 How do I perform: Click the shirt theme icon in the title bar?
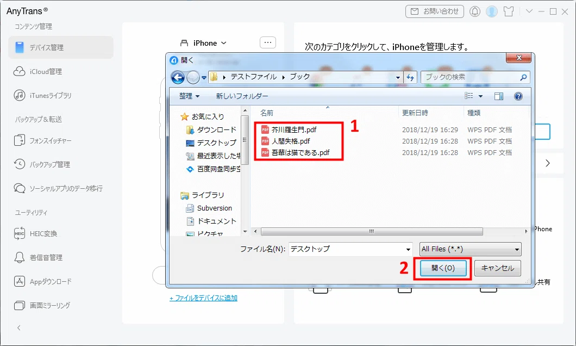[x=509, y=11]
